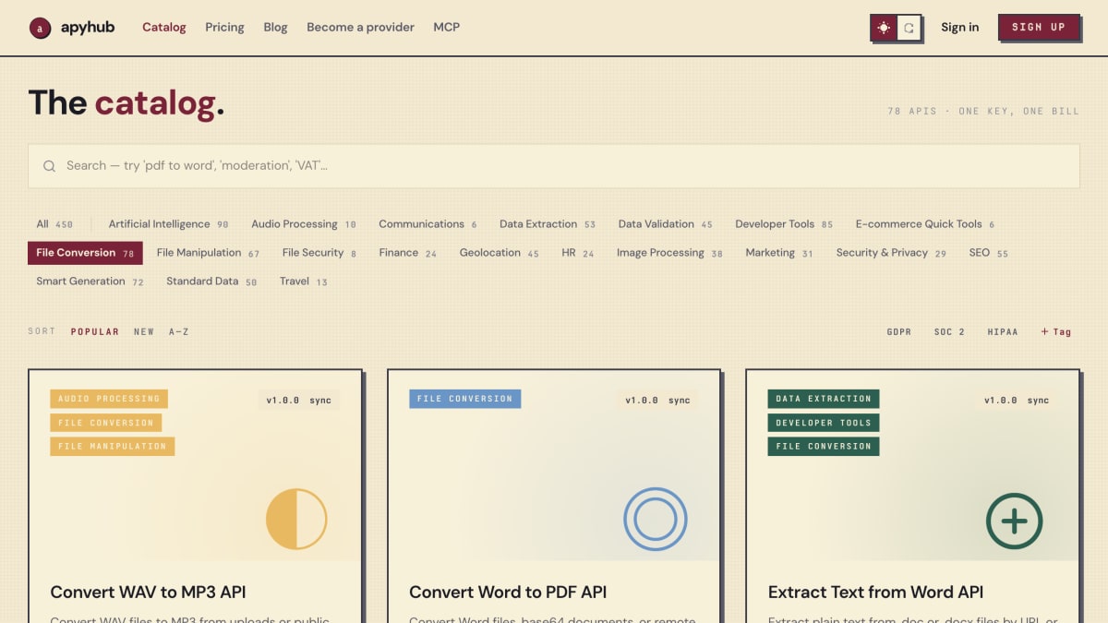Filter by Artificial Intelligence category
1108x623 pixels.
[168, 224]
